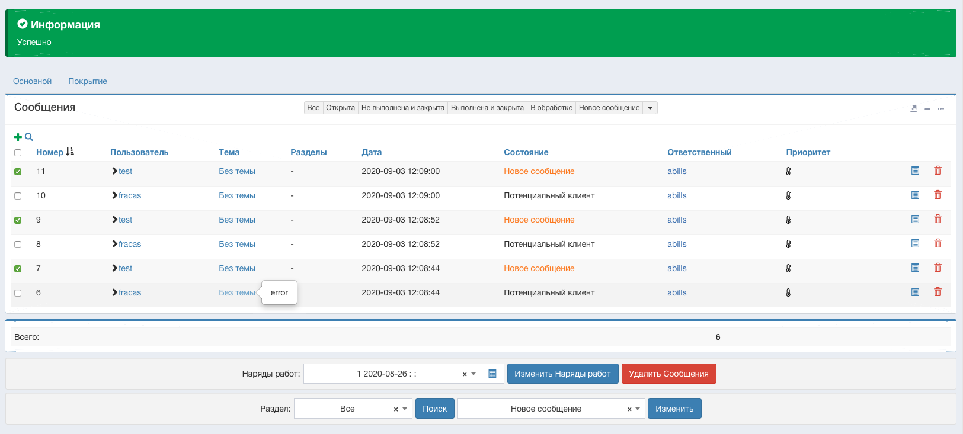Viewport: 963px width, 434px height.
Task: Sort table by Номер column header
Action: pos(50,152)
